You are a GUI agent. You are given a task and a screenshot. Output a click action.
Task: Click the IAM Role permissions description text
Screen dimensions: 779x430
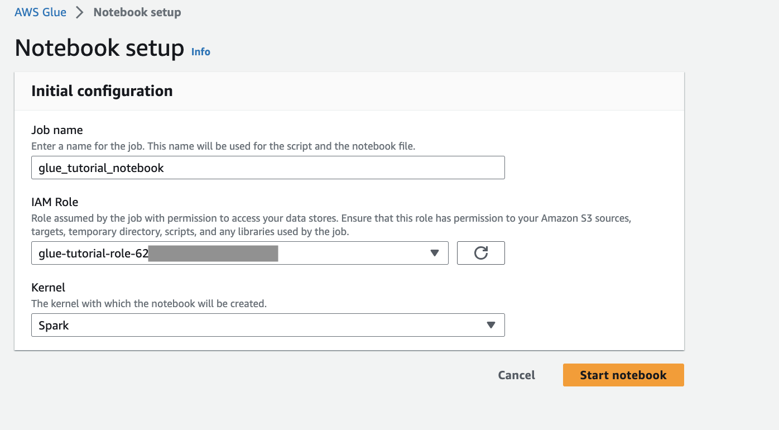click(x=330, y=224)
